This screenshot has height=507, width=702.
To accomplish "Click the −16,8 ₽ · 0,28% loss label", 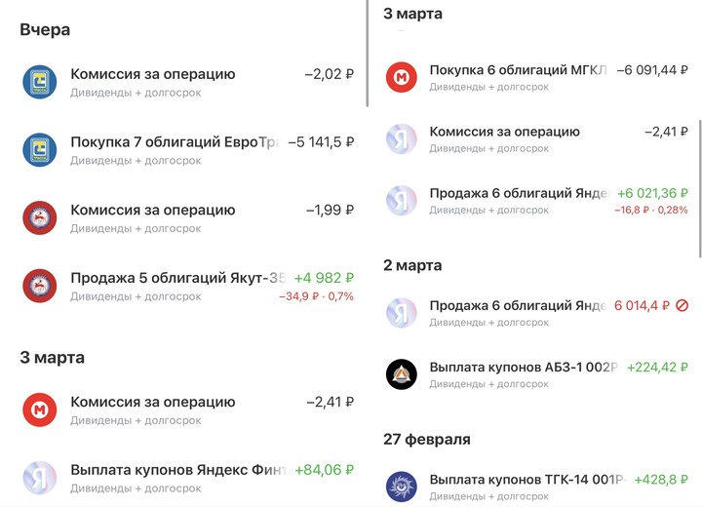I will tap(650, 210).
